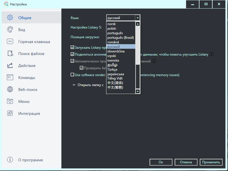Click the command prompt icon for Команды

pos(10,78)
